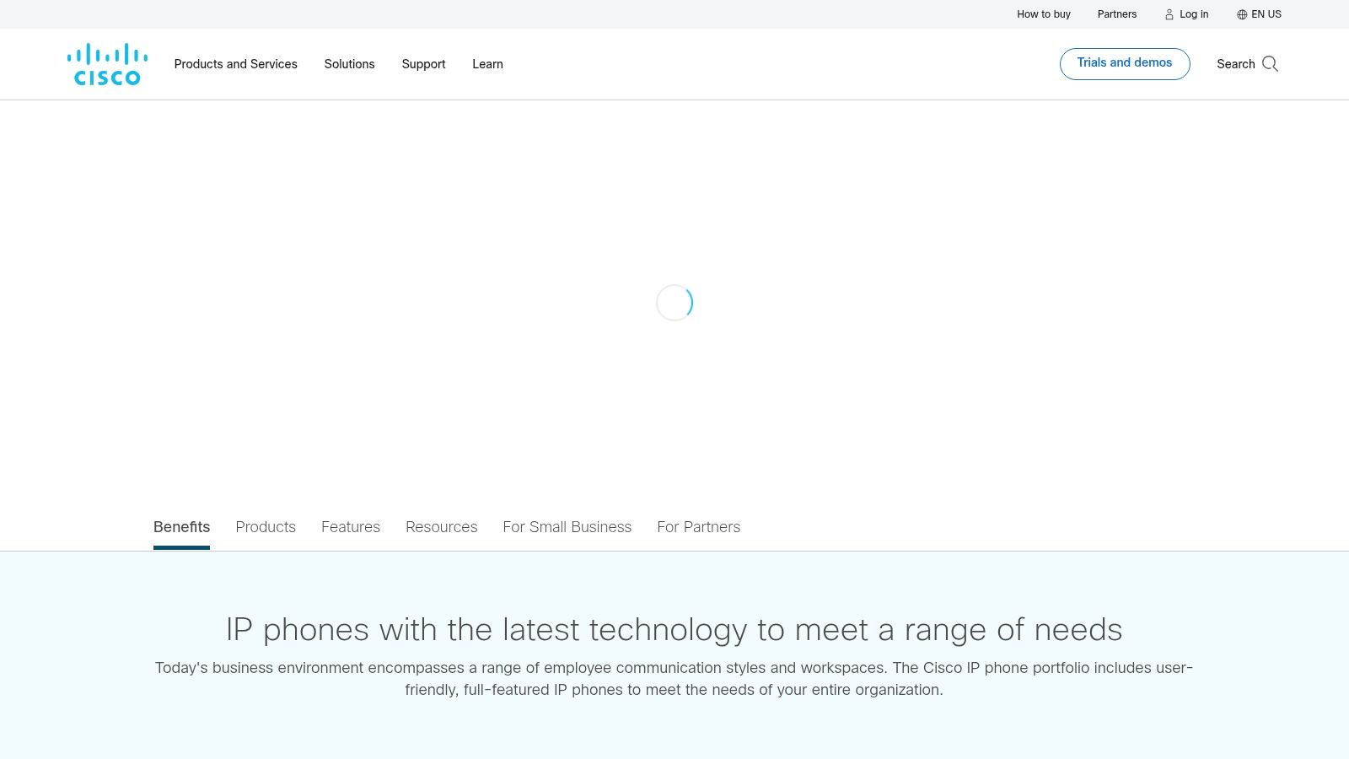Click the Cisco logo
This screenshot has width=1349, height=759.
pyautogui.click(x=107, y=64)
